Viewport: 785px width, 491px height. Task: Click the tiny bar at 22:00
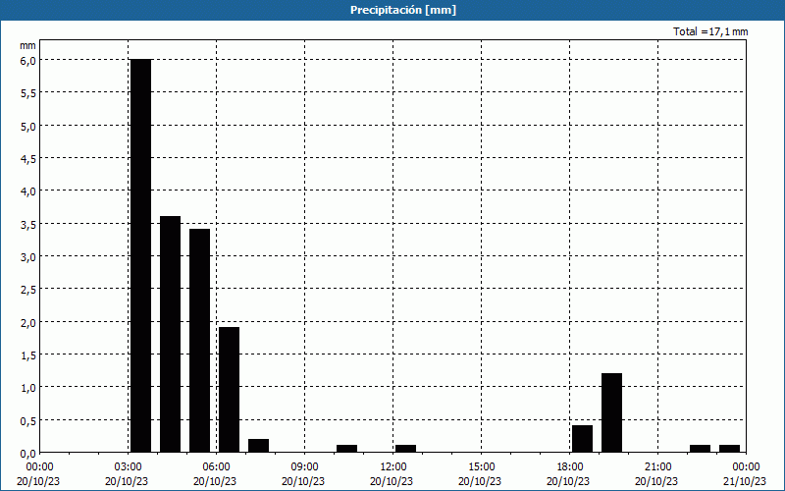[x=700, y=448]
